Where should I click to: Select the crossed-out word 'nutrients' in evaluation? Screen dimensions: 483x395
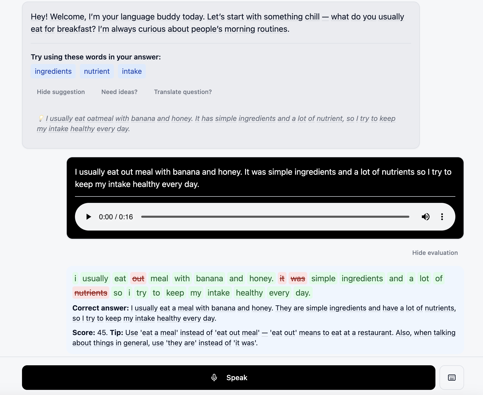point(91,293)
